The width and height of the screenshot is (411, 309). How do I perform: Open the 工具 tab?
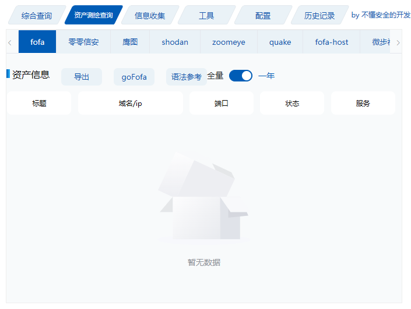(206, 16)
